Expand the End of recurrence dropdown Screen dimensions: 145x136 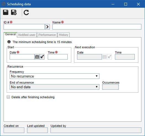(x=54, y=87)
